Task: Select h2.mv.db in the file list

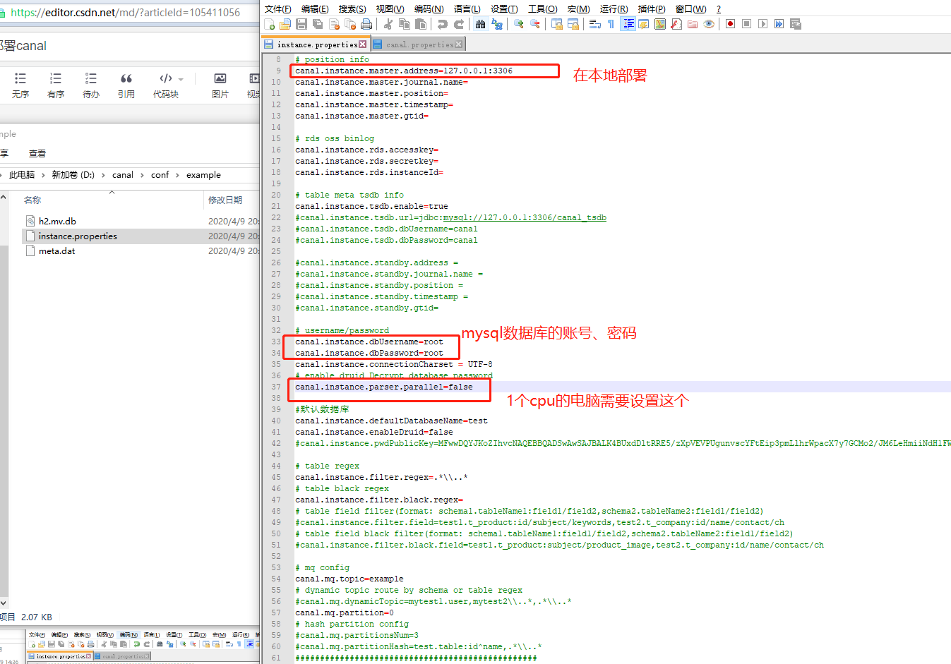Action: [x=57, y=221]
